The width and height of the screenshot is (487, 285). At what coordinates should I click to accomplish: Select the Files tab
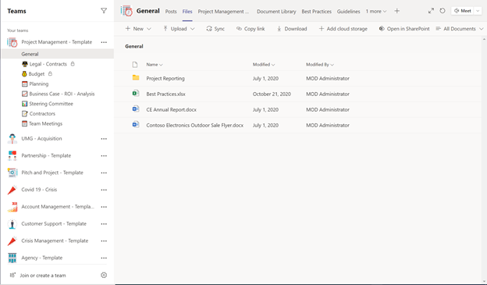(x=187, y=12)
